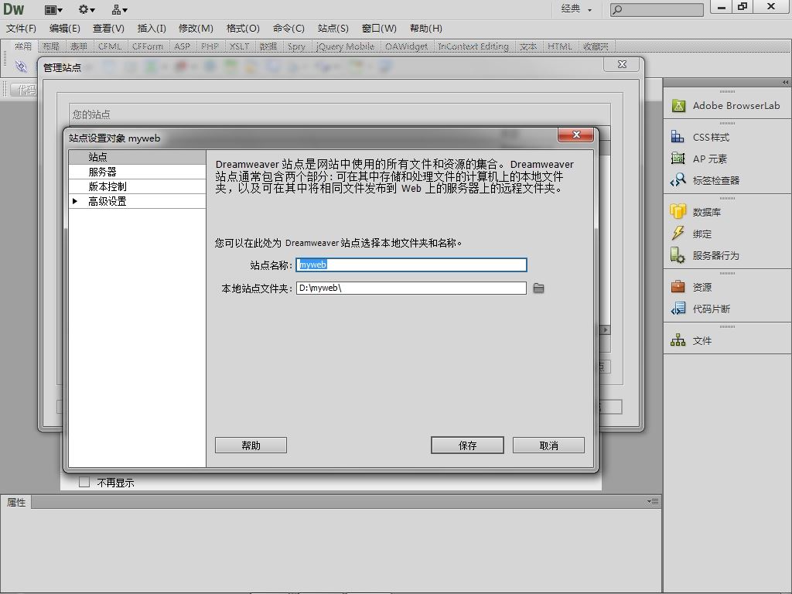Click the 取消 button

(x=548, y=445)
